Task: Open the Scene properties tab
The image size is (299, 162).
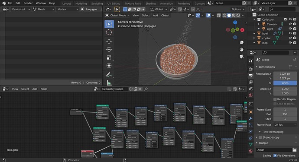Action: [x=251, y=89]
